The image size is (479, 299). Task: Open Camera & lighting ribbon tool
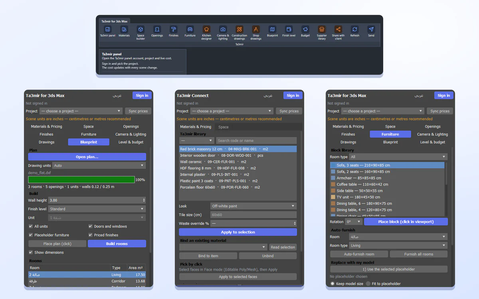(223, 29)
